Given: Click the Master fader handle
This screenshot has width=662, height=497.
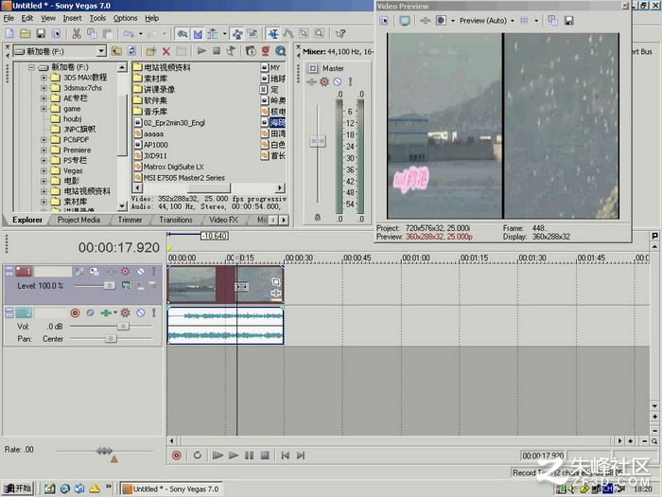Looking at the screenshot, I should coord(318,141).
